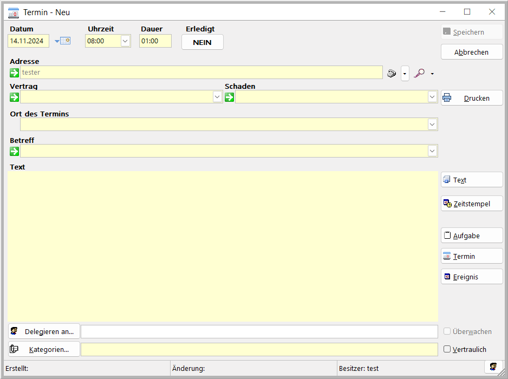Click into the large Text area
Screen dimensions: 508x379
pyautogui.click(x=222, y=246)
